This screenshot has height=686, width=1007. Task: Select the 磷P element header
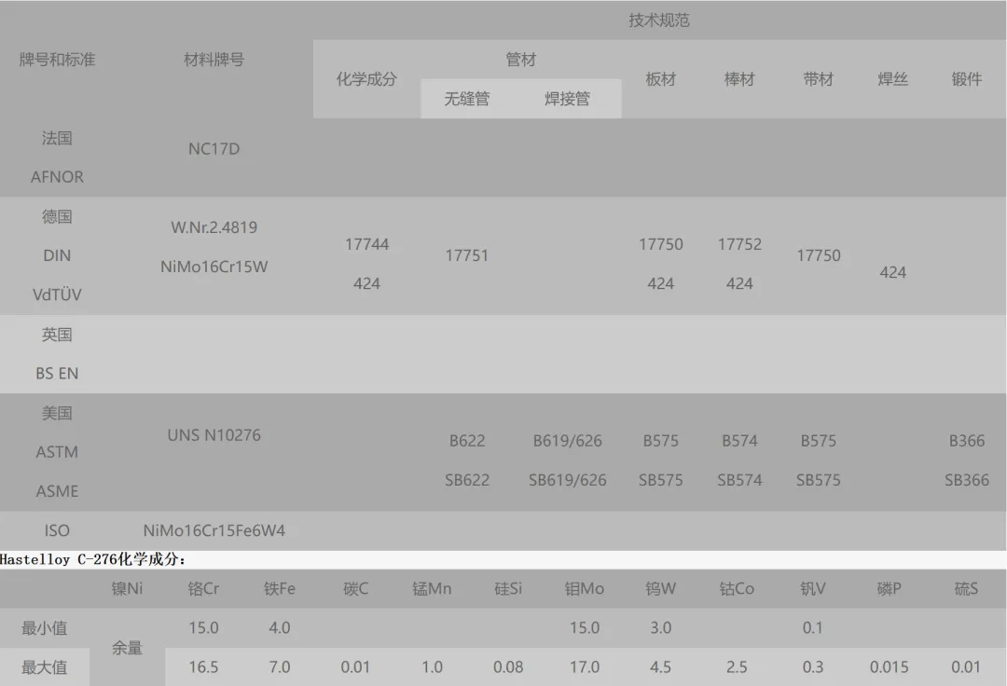point(889,588)
